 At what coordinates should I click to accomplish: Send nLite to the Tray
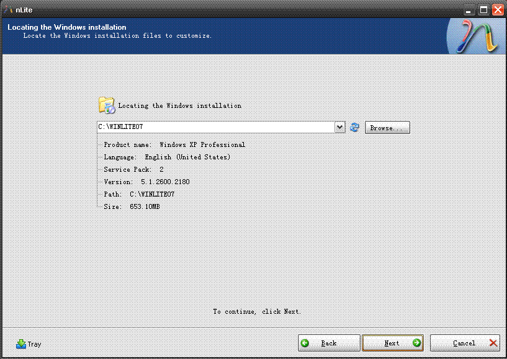click(29, 344)
